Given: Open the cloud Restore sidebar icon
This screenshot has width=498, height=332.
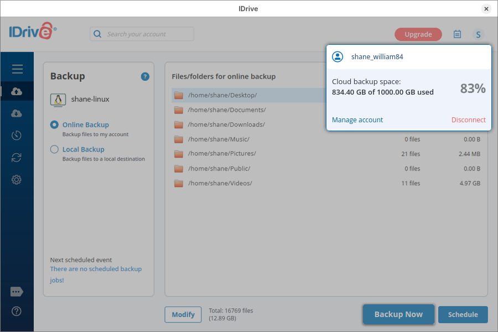Looking at the screenshot, I should pyautogui.click(x=17, y=113).
